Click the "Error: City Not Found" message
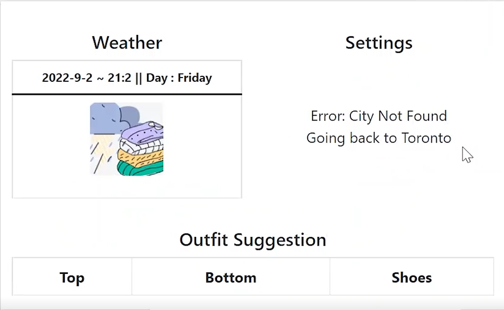504x310 pixels. 379,116
